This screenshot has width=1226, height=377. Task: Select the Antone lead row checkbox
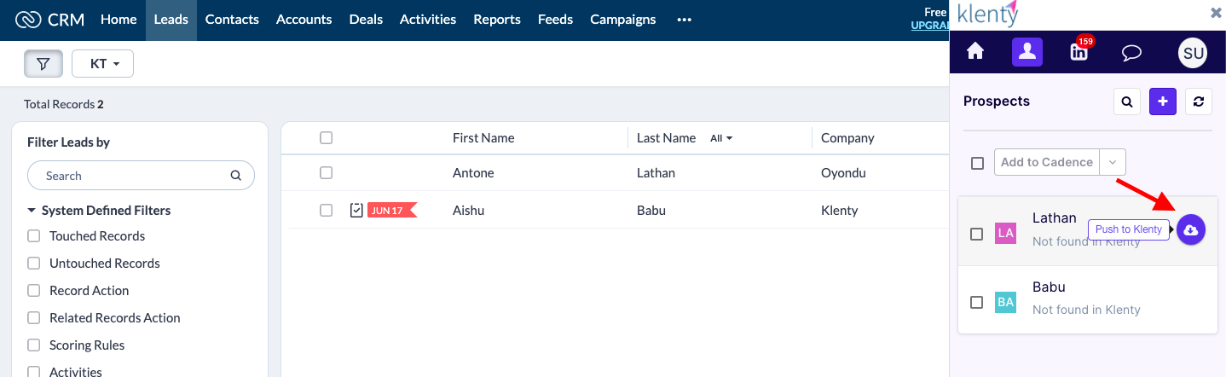point(326,173)
